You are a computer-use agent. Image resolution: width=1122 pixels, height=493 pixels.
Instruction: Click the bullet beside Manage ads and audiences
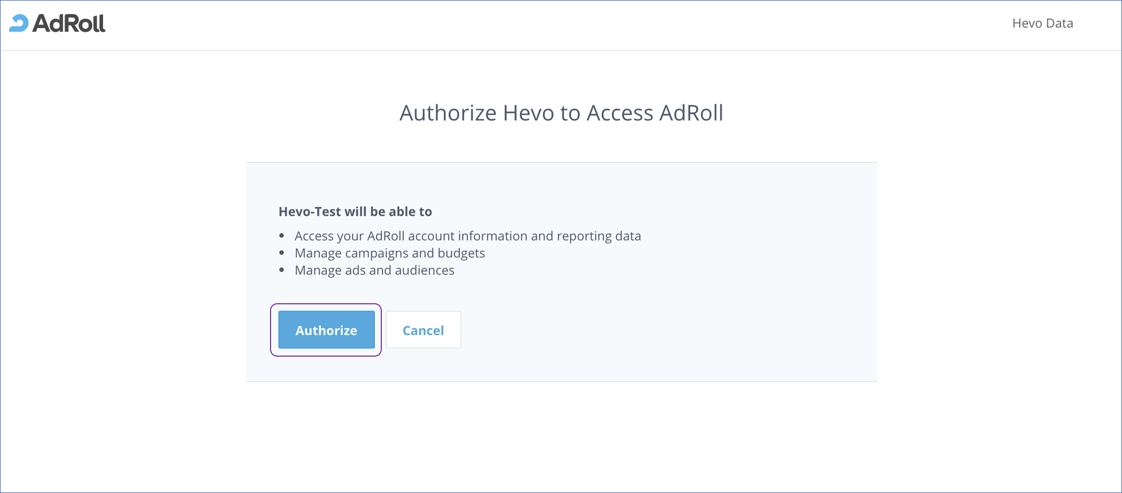281,269
